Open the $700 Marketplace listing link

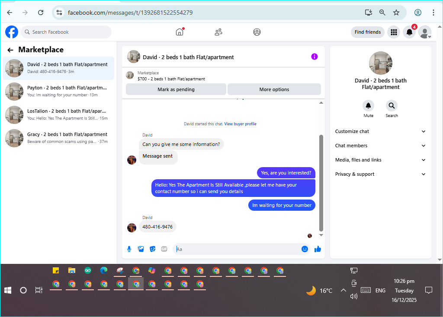(171, 79)
